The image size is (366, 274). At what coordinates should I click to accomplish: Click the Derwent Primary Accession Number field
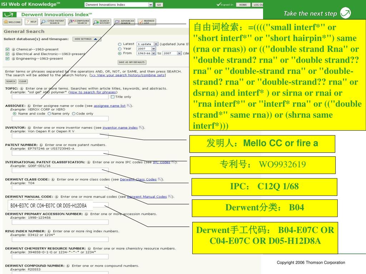coord(60,222)
